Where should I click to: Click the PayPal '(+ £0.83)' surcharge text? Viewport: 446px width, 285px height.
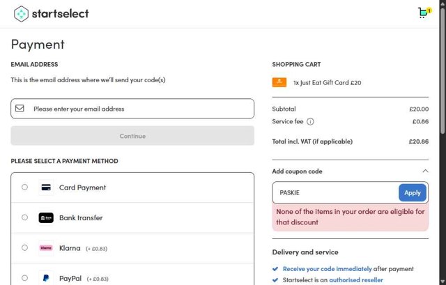[x=98, y=279]
